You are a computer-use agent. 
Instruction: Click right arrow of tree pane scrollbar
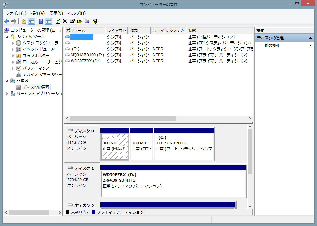click(x=60, y=212)
